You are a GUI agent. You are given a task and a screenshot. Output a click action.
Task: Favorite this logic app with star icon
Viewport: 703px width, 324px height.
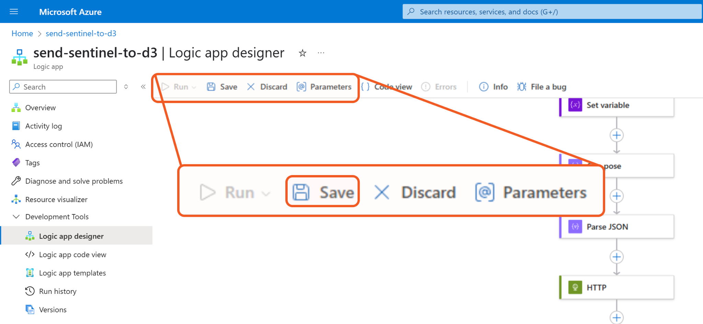coord(302,53)
